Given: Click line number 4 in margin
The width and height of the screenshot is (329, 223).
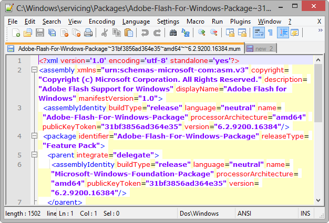Looking at the screenshot, I should pyautogui.click(x=19, y=136).
